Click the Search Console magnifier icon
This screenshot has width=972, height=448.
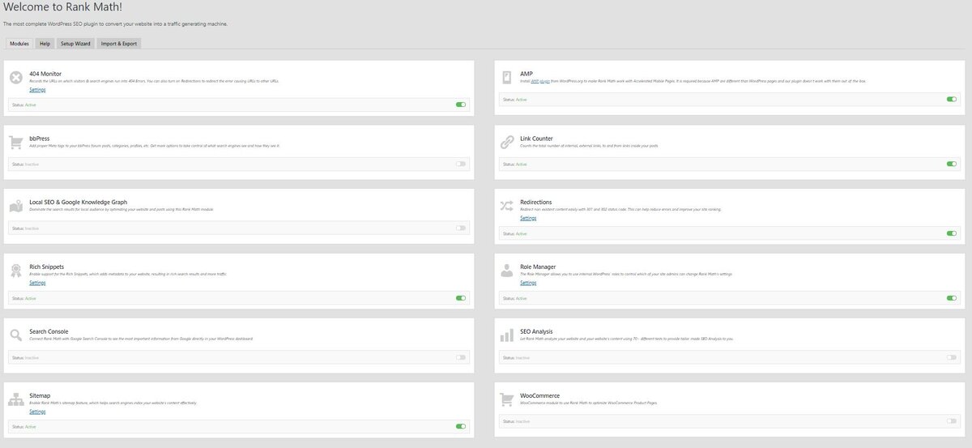pyautogui.click(x=15, y=335)
